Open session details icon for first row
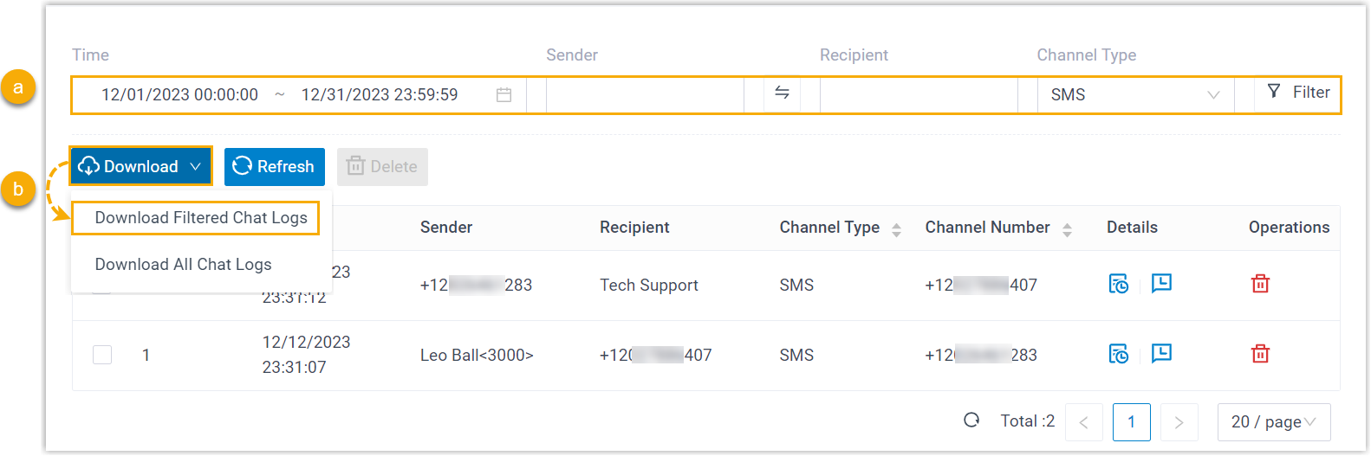Viewport: 1371px width, 456px height. (1119, 284)
